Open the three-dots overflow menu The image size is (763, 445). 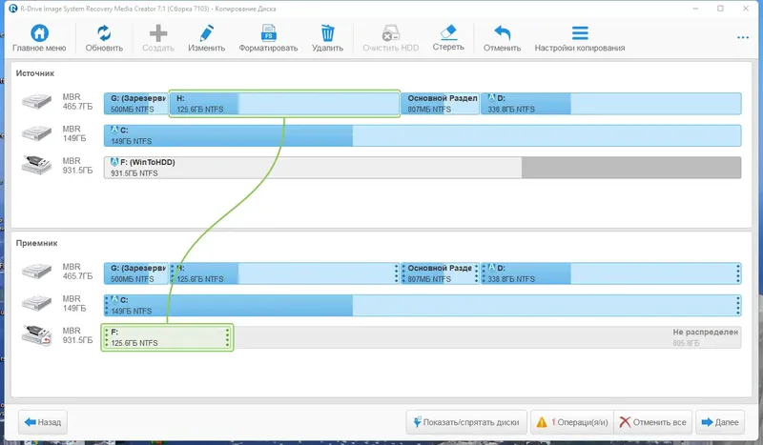[743, 37]
